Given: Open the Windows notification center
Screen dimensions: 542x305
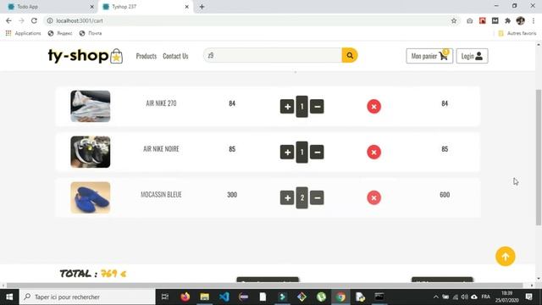Looking at the screenshot, I should click(528, 297).
